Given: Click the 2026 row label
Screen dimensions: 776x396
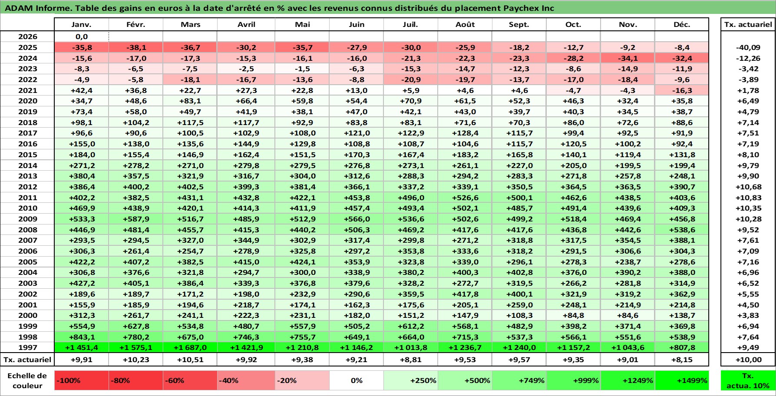Looking at the screenshot, I should point(27,37).
